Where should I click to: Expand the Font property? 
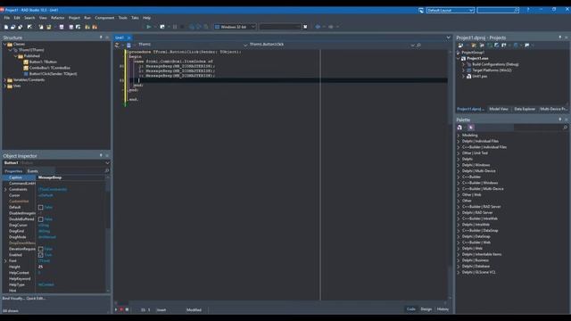(x=5, y=261)
